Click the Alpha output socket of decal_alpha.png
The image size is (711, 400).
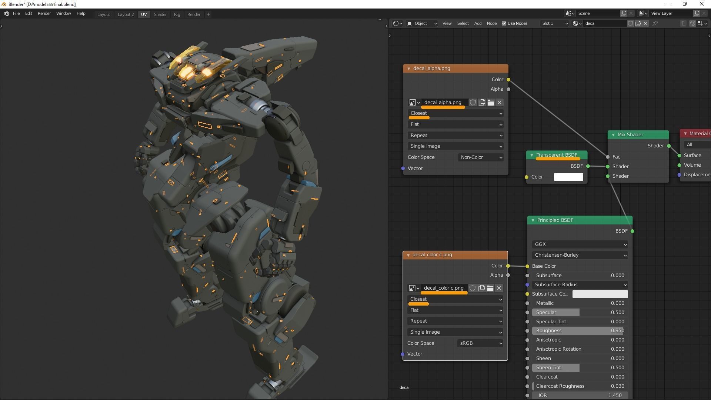click(508, 89)
